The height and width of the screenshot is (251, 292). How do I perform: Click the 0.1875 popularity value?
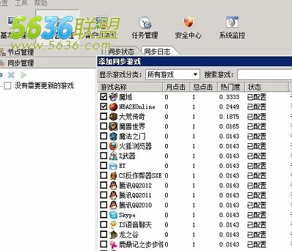(x=229, y=117)
